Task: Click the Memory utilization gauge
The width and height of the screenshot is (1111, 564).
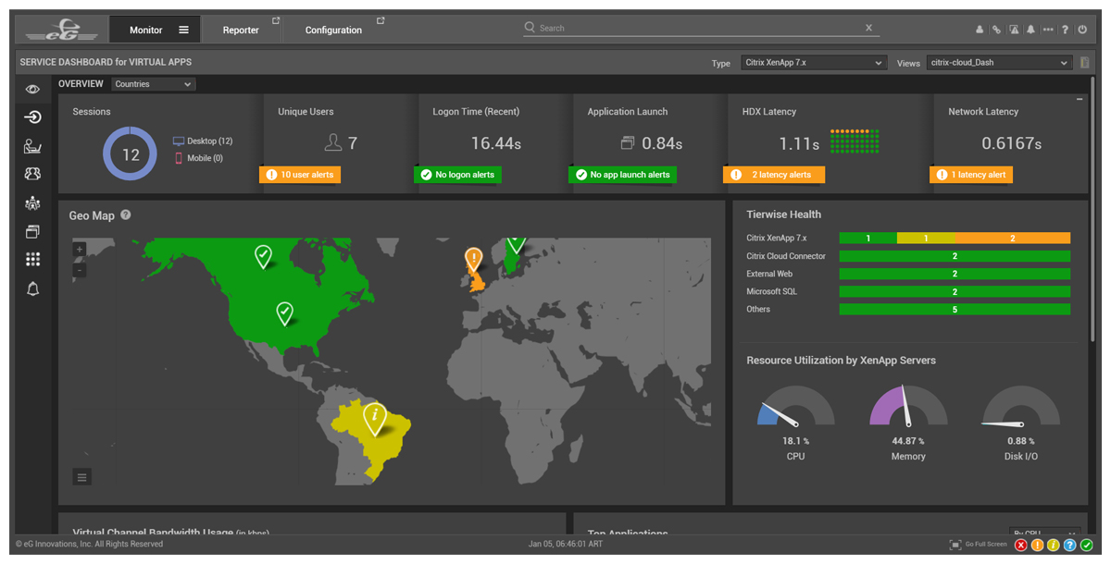Action: (x=908, y=406)
